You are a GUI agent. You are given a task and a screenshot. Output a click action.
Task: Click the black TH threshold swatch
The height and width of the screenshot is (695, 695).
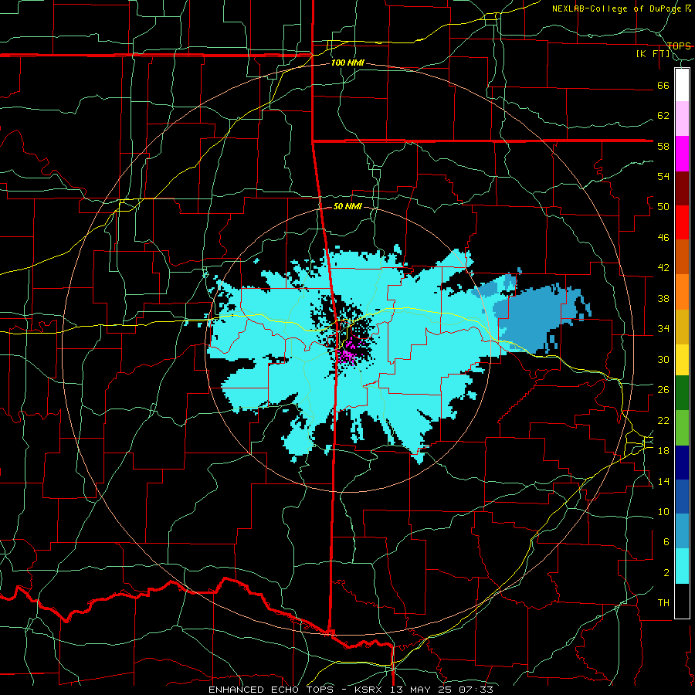(x=682, y=601)
